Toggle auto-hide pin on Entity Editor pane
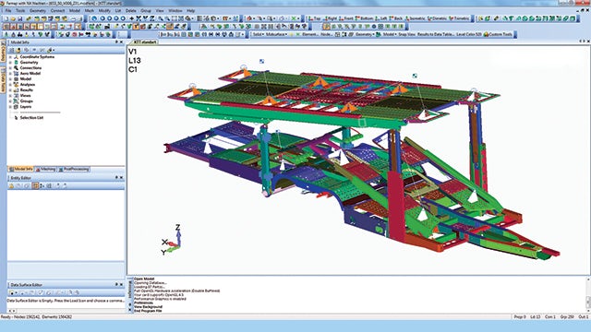591x332 pixels. [116, 177]
